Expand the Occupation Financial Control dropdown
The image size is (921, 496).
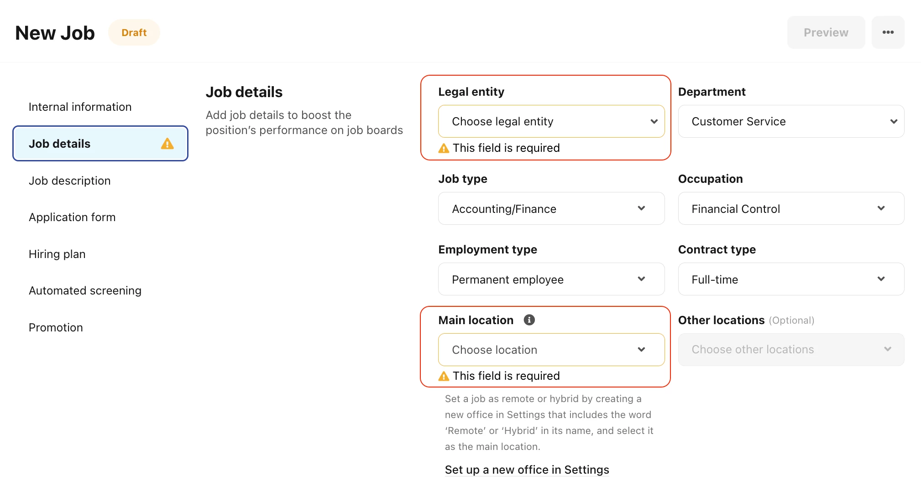pos(791,208)
